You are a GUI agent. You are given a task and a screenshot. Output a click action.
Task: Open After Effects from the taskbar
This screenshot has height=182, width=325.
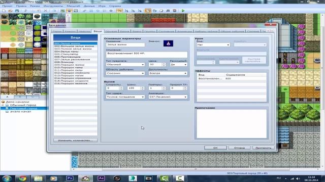tap(101, 178)
